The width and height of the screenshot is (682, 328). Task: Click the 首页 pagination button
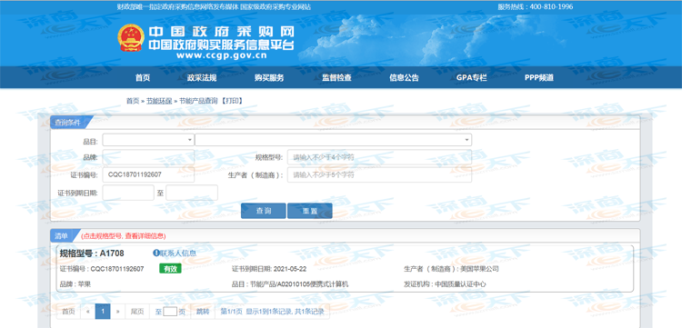coord(69,312)
